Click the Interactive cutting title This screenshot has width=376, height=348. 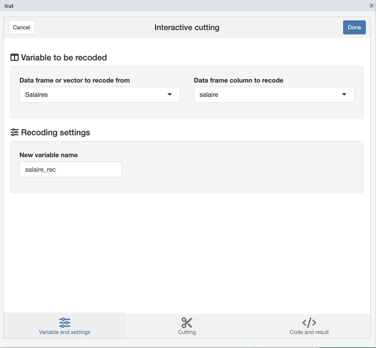click(x=187, y=27)
